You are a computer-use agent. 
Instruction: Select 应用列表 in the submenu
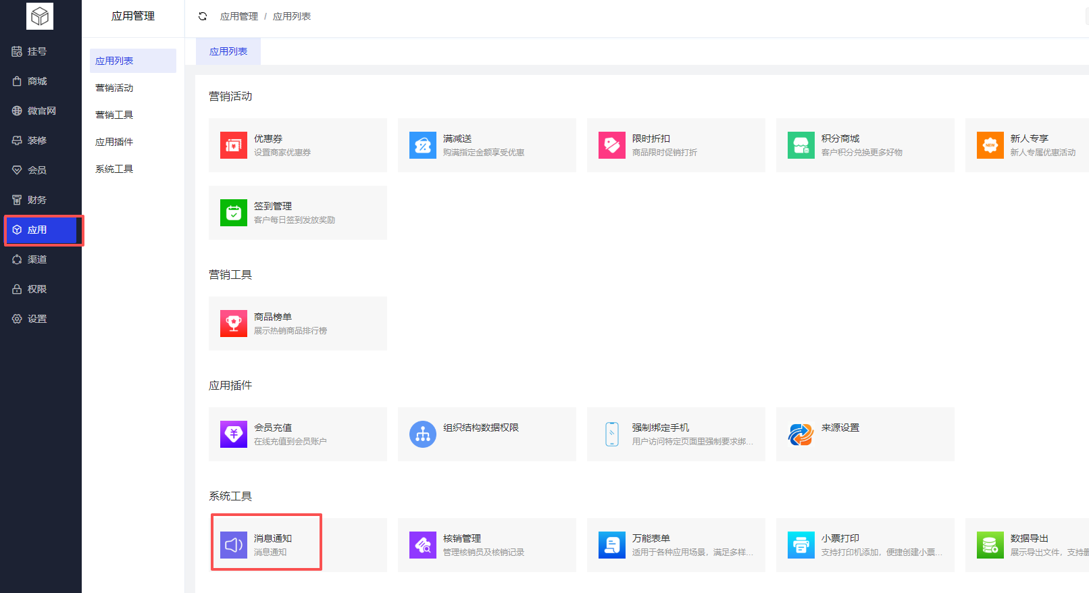133,61
